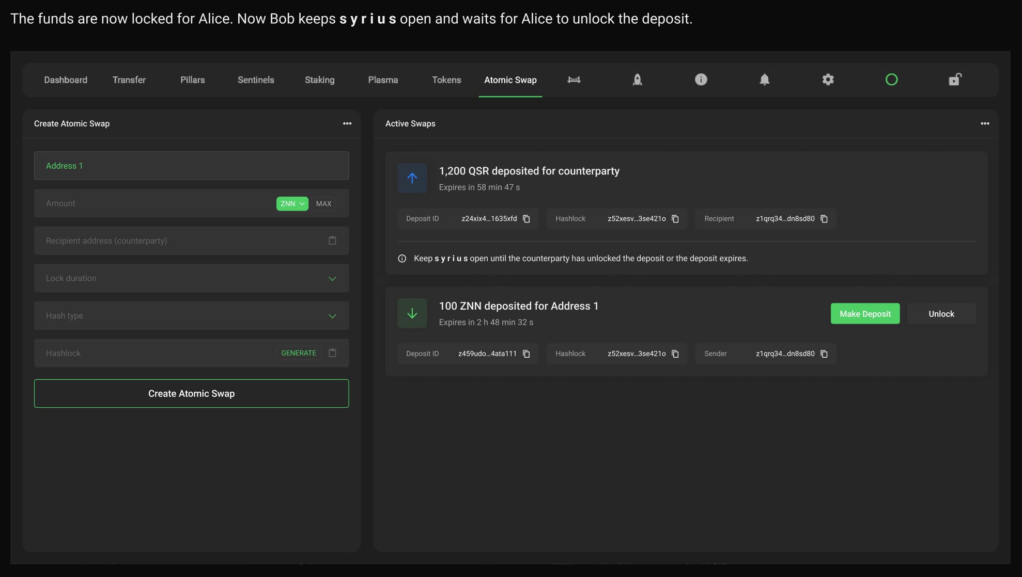Open the settings gear icon

point(828,79)
